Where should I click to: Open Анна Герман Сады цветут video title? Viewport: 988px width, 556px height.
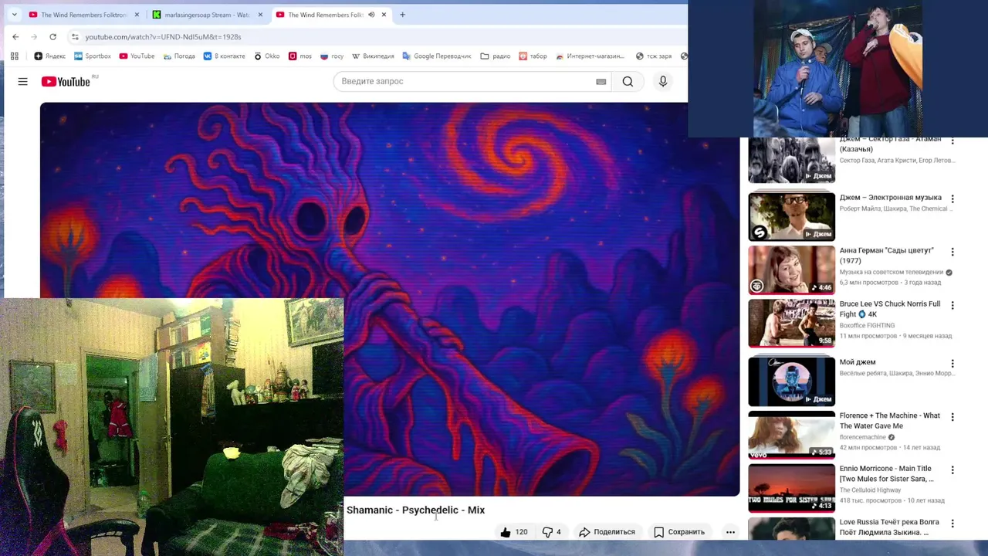(x=886, y=256)
